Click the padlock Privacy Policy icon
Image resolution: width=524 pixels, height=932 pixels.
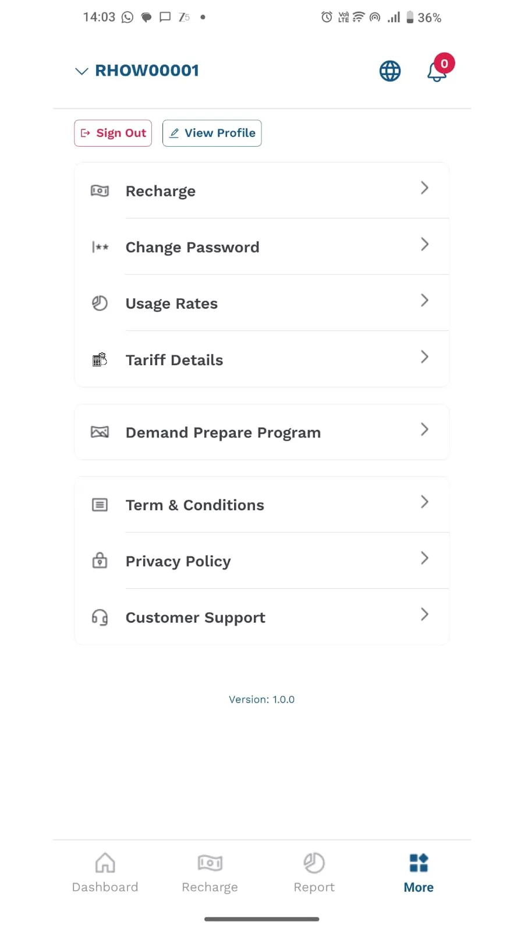click(100, 560)
